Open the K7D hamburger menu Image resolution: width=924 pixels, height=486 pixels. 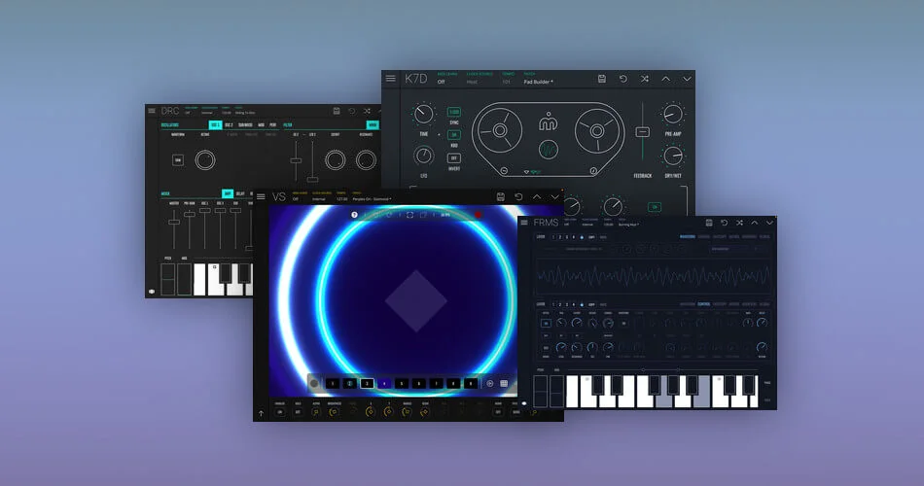pyautogui.click(x=390, y=79)
